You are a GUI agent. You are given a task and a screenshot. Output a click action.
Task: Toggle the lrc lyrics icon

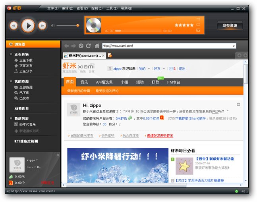pyautogui.click(x=198, y=30)
